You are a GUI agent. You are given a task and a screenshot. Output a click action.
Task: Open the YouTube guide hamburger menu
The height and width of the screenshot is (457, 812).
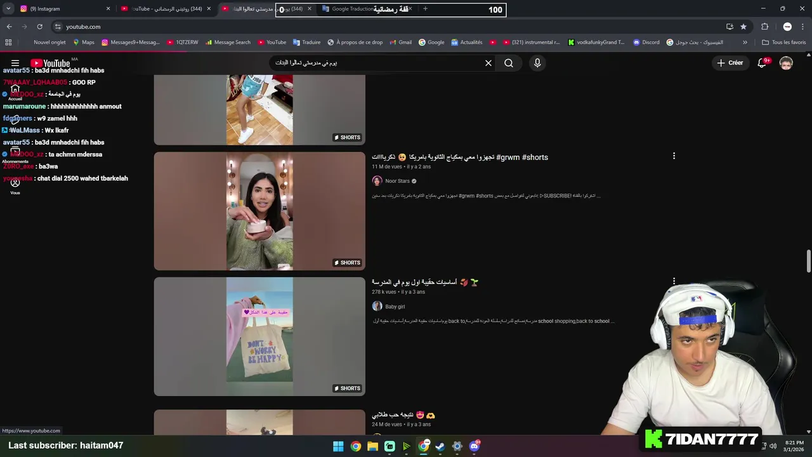pyautogui.click(x=15, y=63)
